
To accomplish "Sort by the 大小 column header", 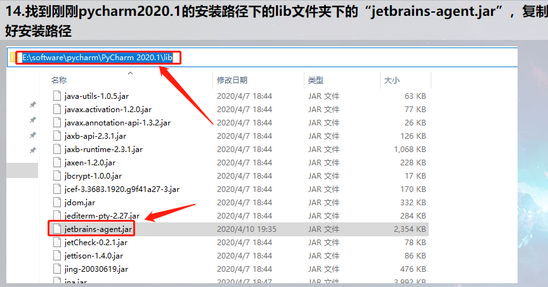I will (x=392, y=80).
